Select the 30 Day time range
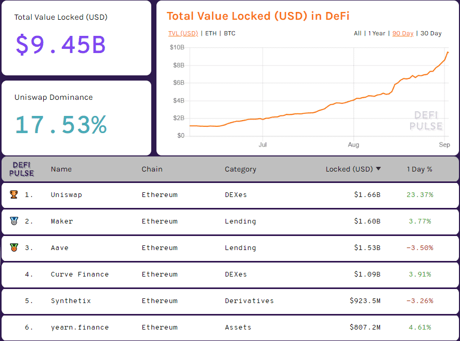 [x=430, y=33]
